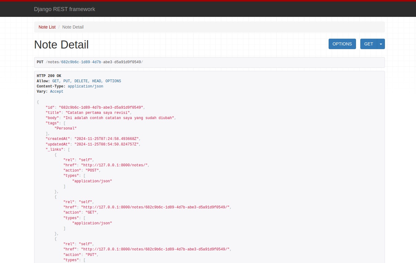Click "application/json" type in the POST link block
Viewport: 416px width, 263px height.
click(92, 181)
